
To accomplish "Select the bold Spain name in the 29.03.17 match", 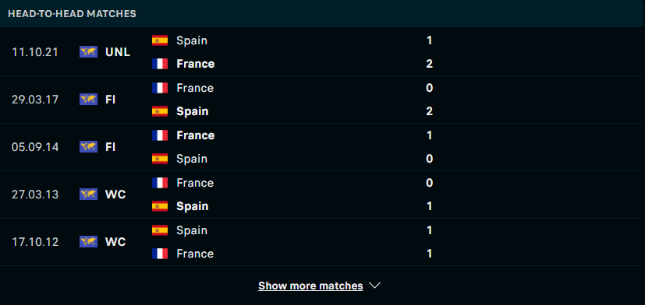I will pos(192,111).
